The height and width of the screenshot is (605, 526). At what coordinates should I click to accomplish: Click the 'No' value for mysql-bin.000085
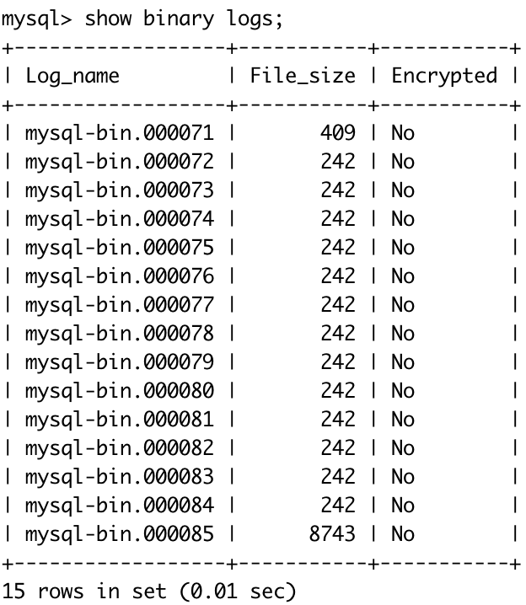tap(403, 534)
